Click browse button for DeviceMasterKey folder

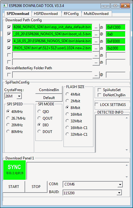coord(96,75)
